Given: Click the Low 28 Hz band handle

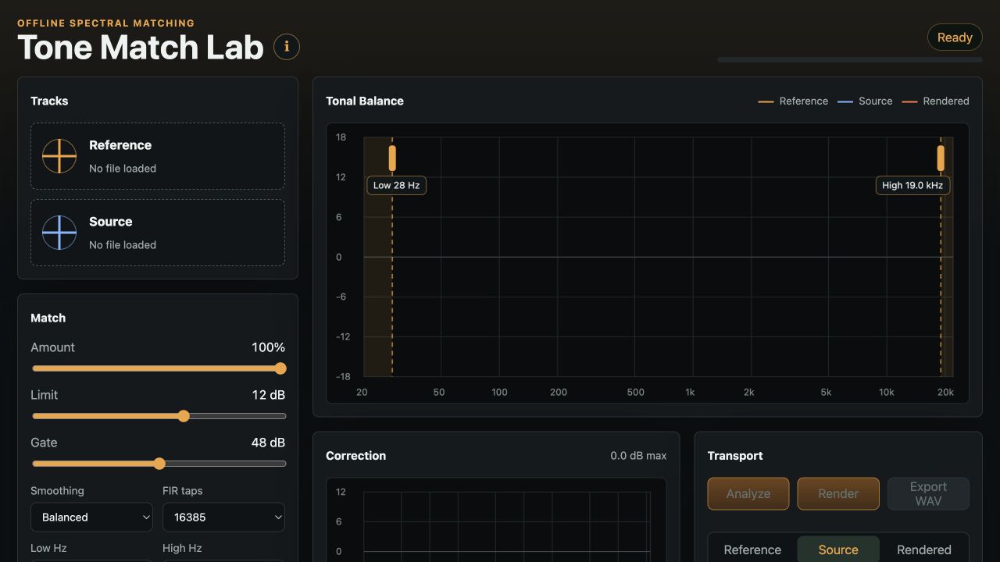Looking at the screenshot, I should coord(392,158).
